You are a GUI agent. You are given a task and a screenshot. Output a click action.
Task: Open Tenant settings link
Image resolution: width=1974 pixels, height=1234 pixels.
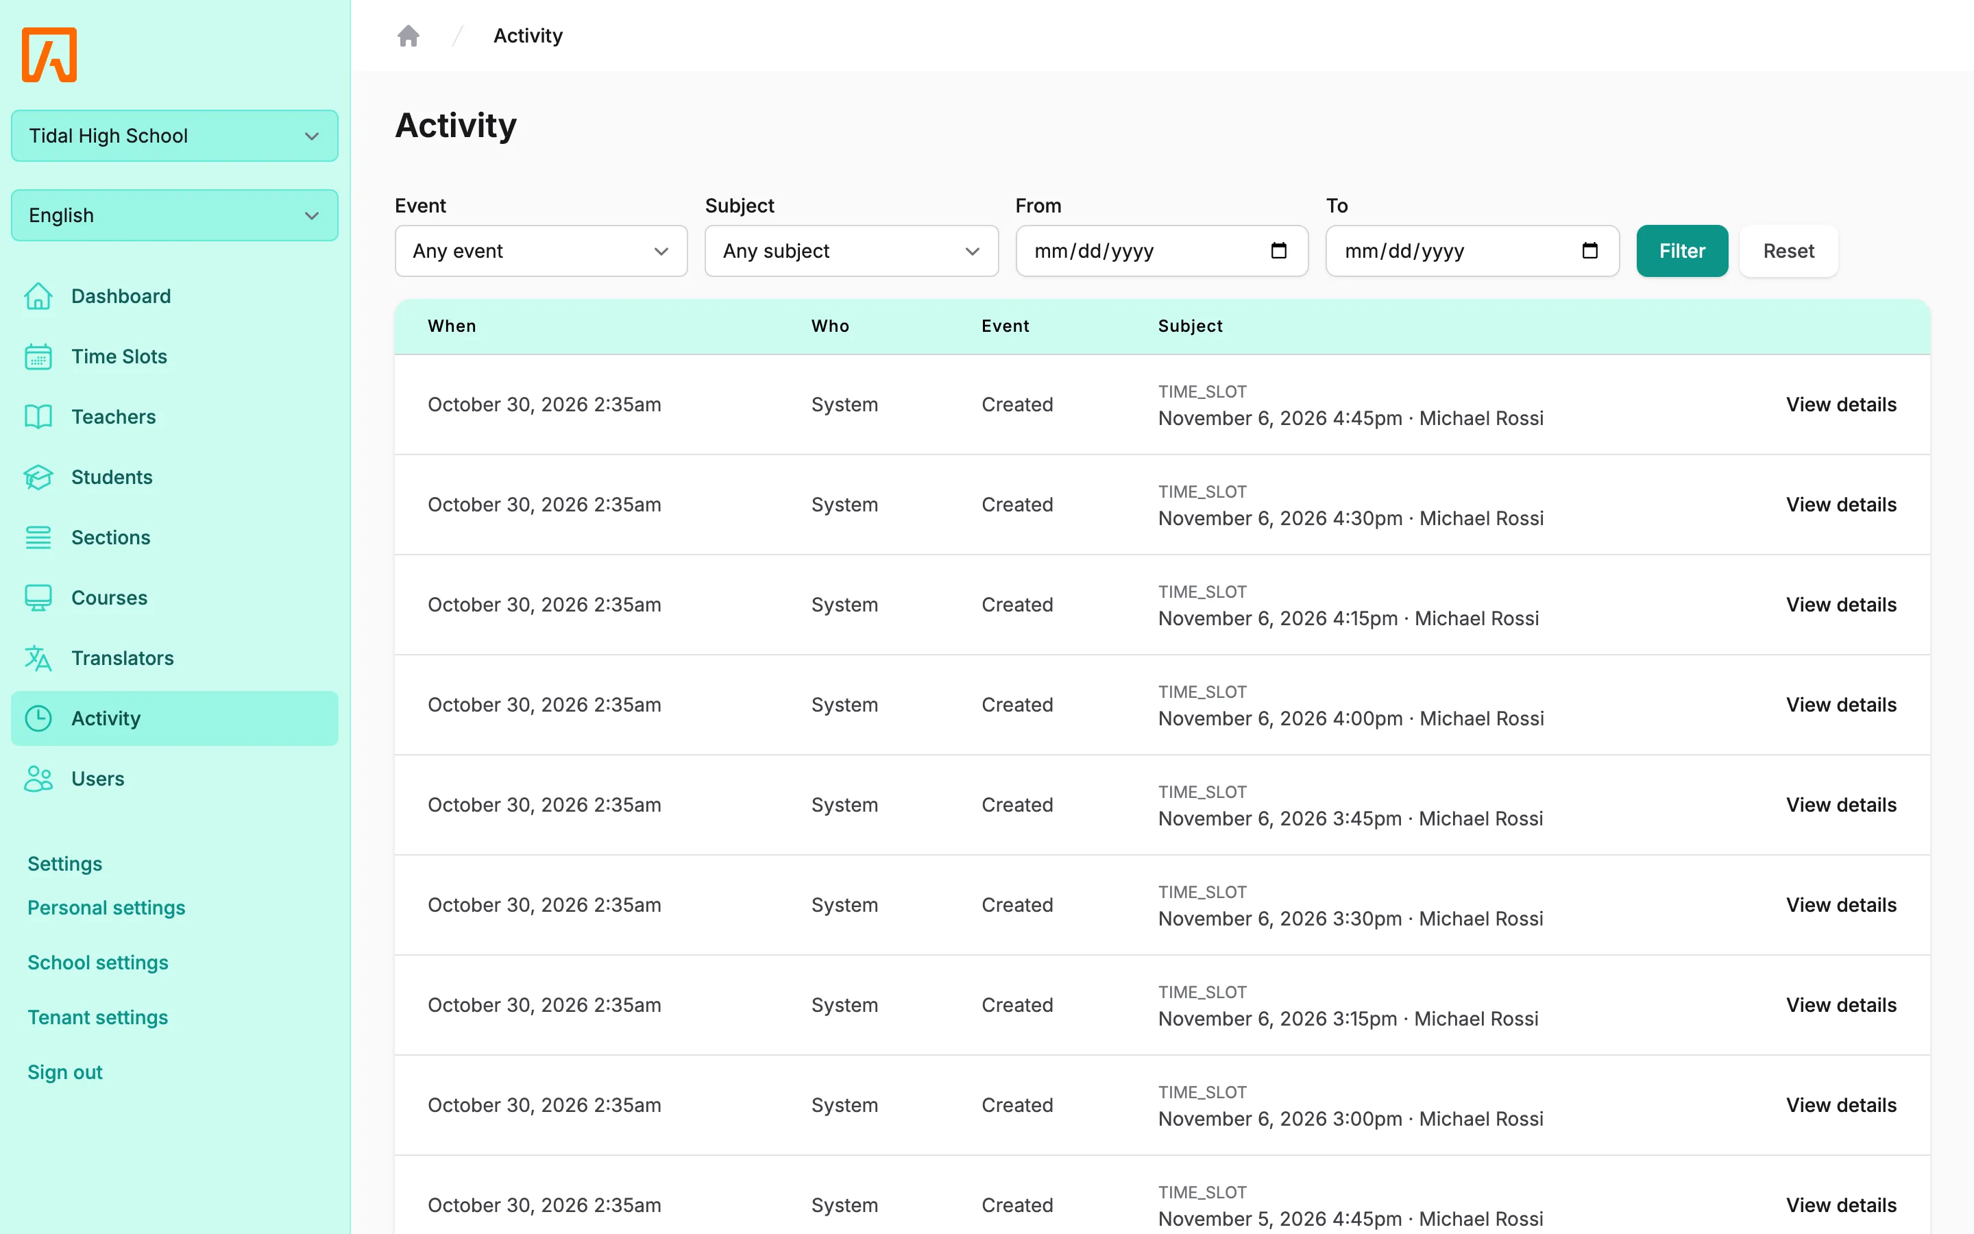click(98, 1017)
